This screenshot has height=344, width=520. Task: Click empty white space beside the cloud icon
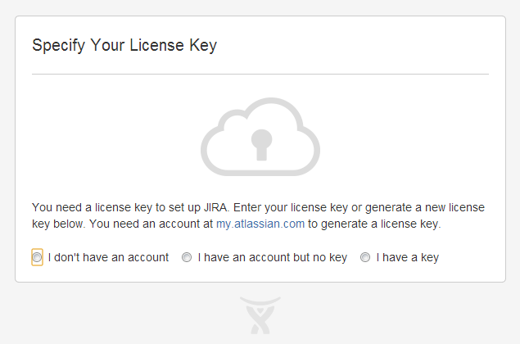pos(398,136)
